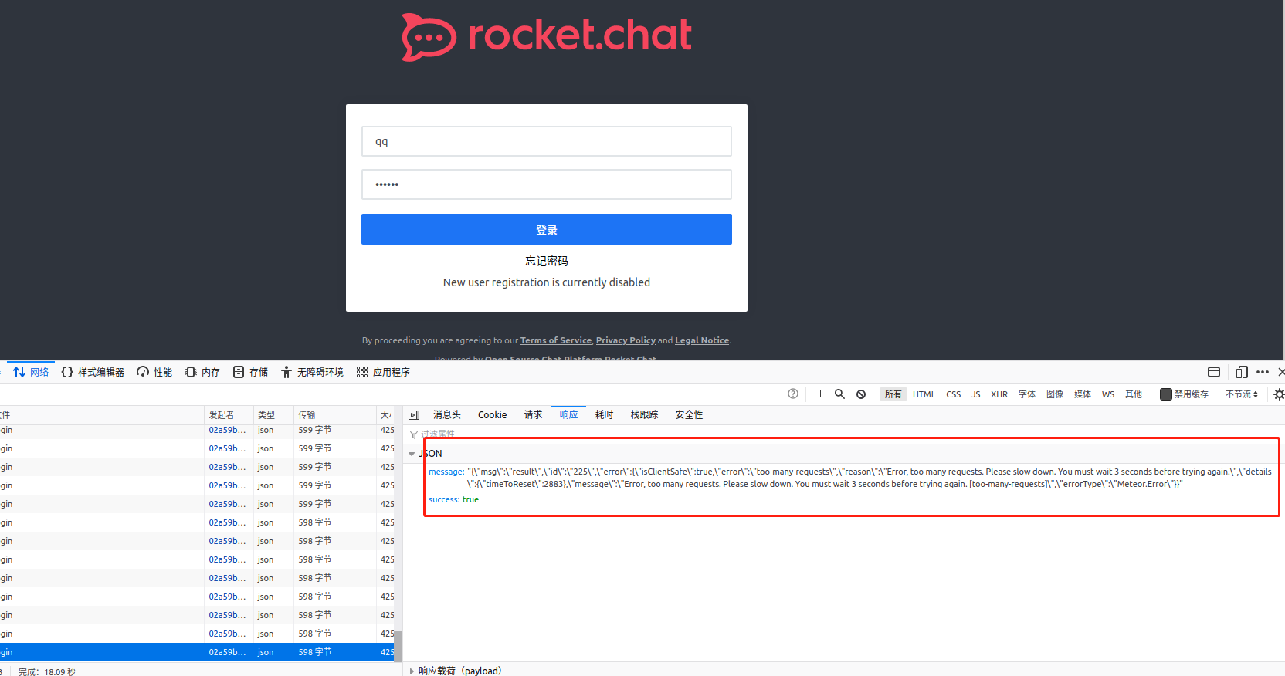The height and width of the screenshot is (676, 1285).
Task: Click the Style Editor braces icon
Action: click(x=67, y=372)
